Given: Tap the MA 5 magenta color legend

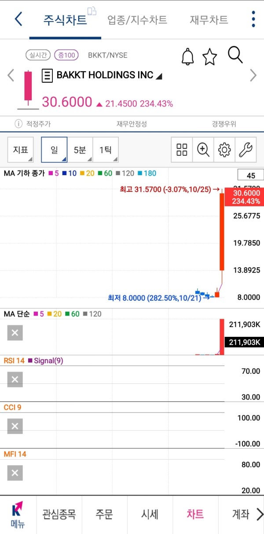Looking at the screenshot, I should (53, 173).
